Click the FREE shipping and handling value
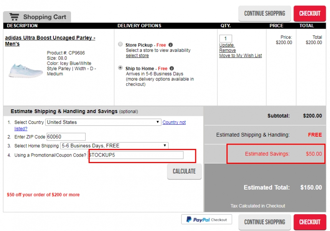 315,135
